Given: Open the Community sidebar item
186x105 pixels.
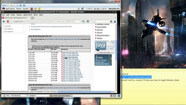Looking at the screenshot, I should point(8,26).
